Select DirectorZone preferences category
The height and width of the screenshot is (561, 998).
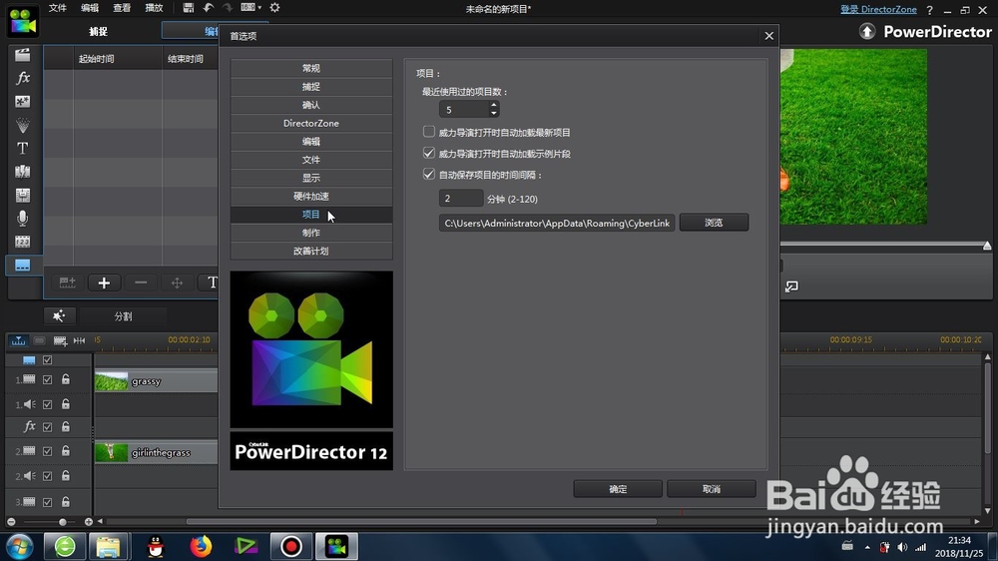[311, 123]
